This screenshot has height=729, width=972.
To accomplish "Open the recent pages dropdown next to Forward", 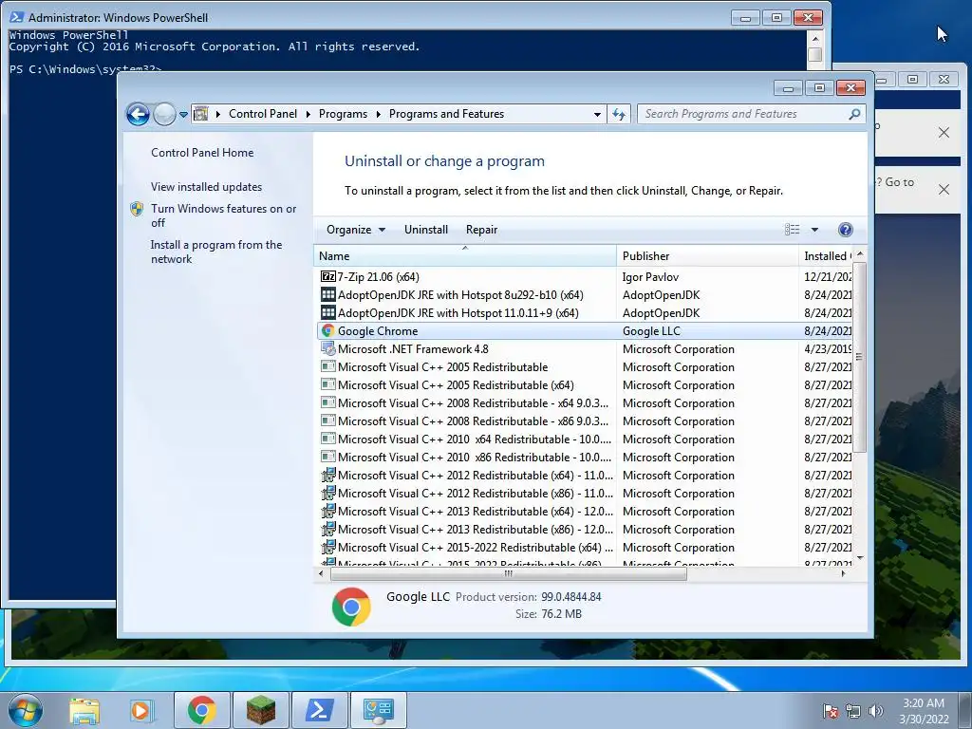I will tap(183, 114).
